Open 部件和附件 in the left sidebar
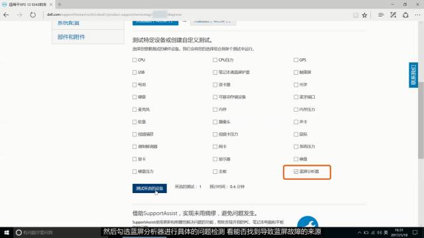 (71, 37)
